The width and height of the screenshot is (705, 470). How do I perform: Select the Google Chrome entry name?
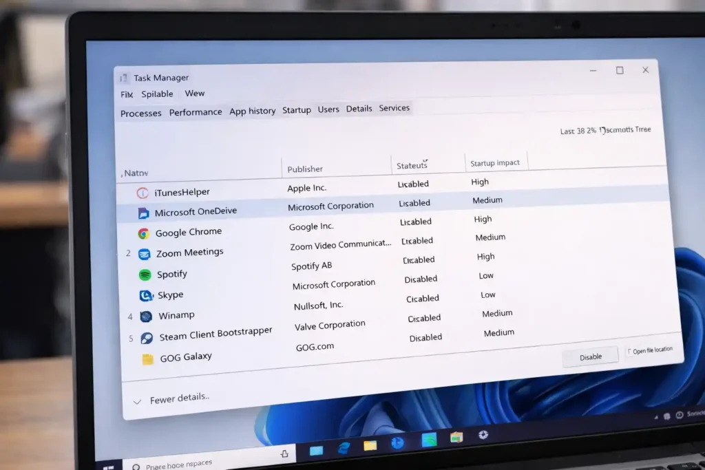point(189,232)
